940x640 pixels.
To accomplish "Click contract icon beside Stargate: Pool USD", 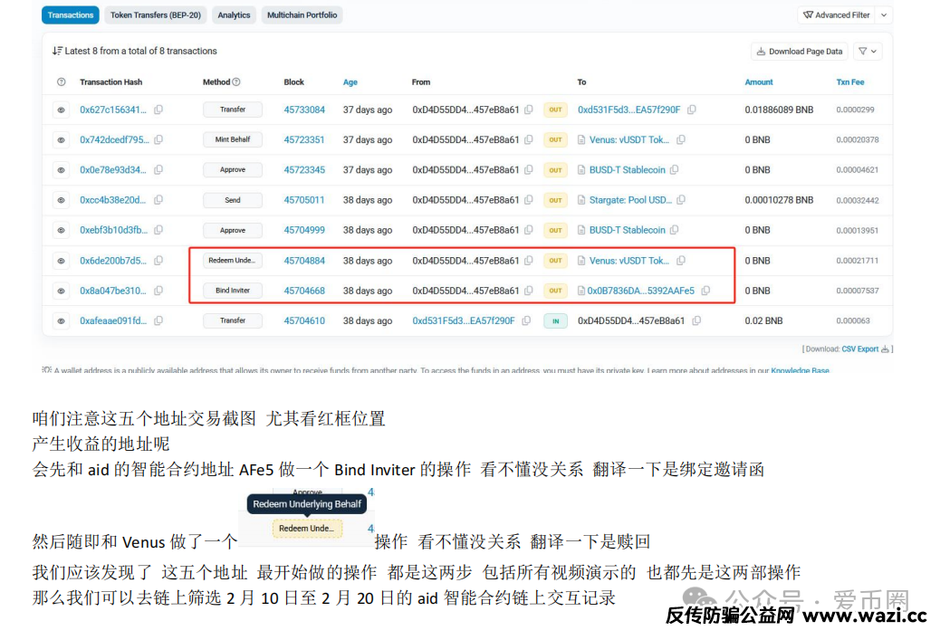I will coord(580,200).
